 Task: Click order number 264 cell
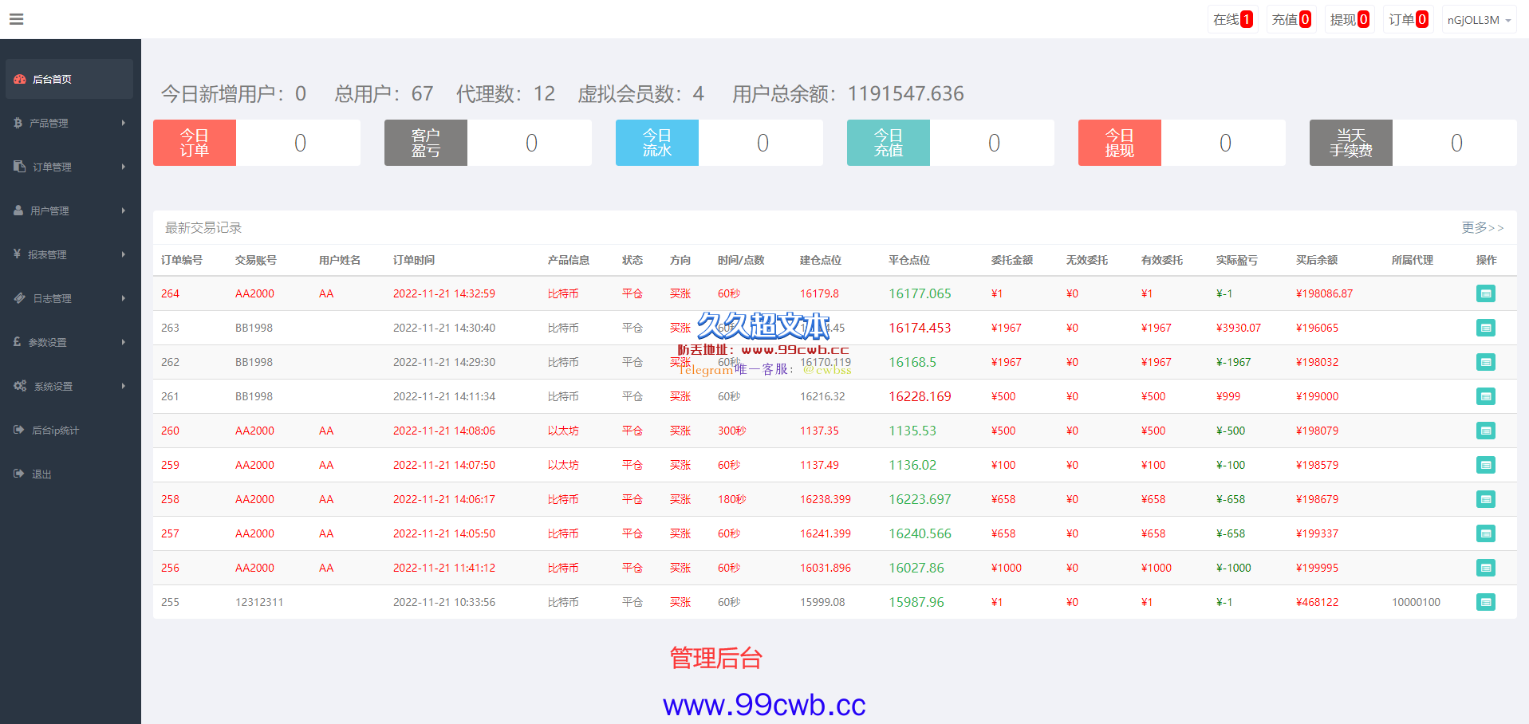(170, 293)
